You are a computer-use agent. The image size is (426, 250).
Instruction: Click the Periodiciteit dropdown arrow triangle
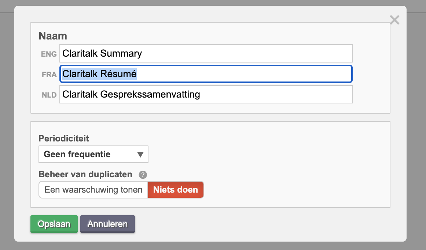click(x=140, y=155)
